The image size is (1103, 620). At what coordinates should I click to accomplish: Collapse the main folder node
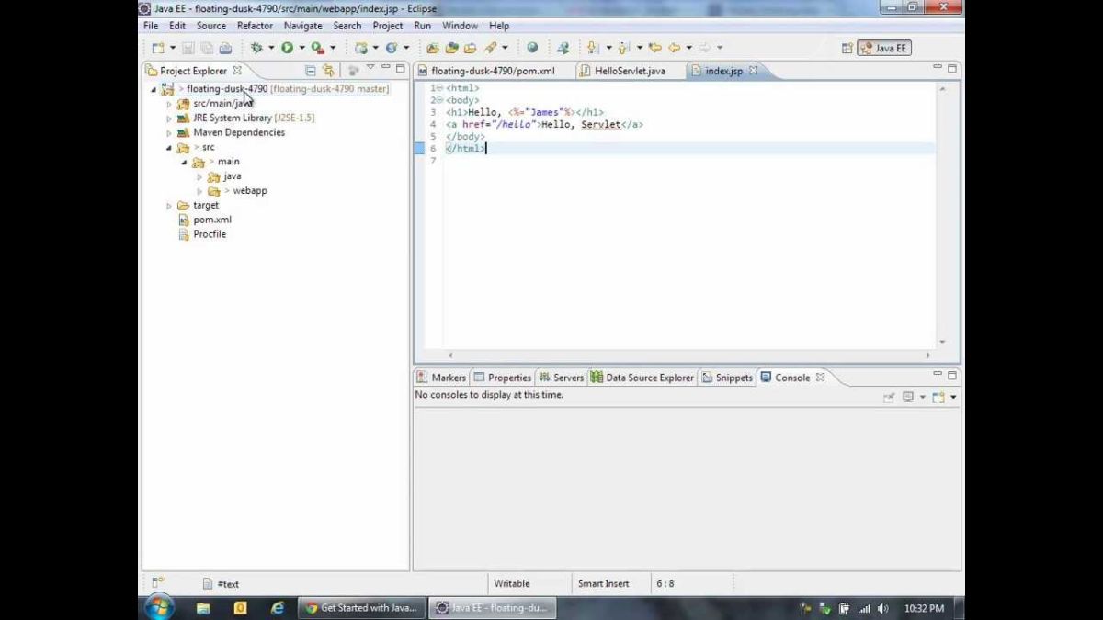point(184,162)
